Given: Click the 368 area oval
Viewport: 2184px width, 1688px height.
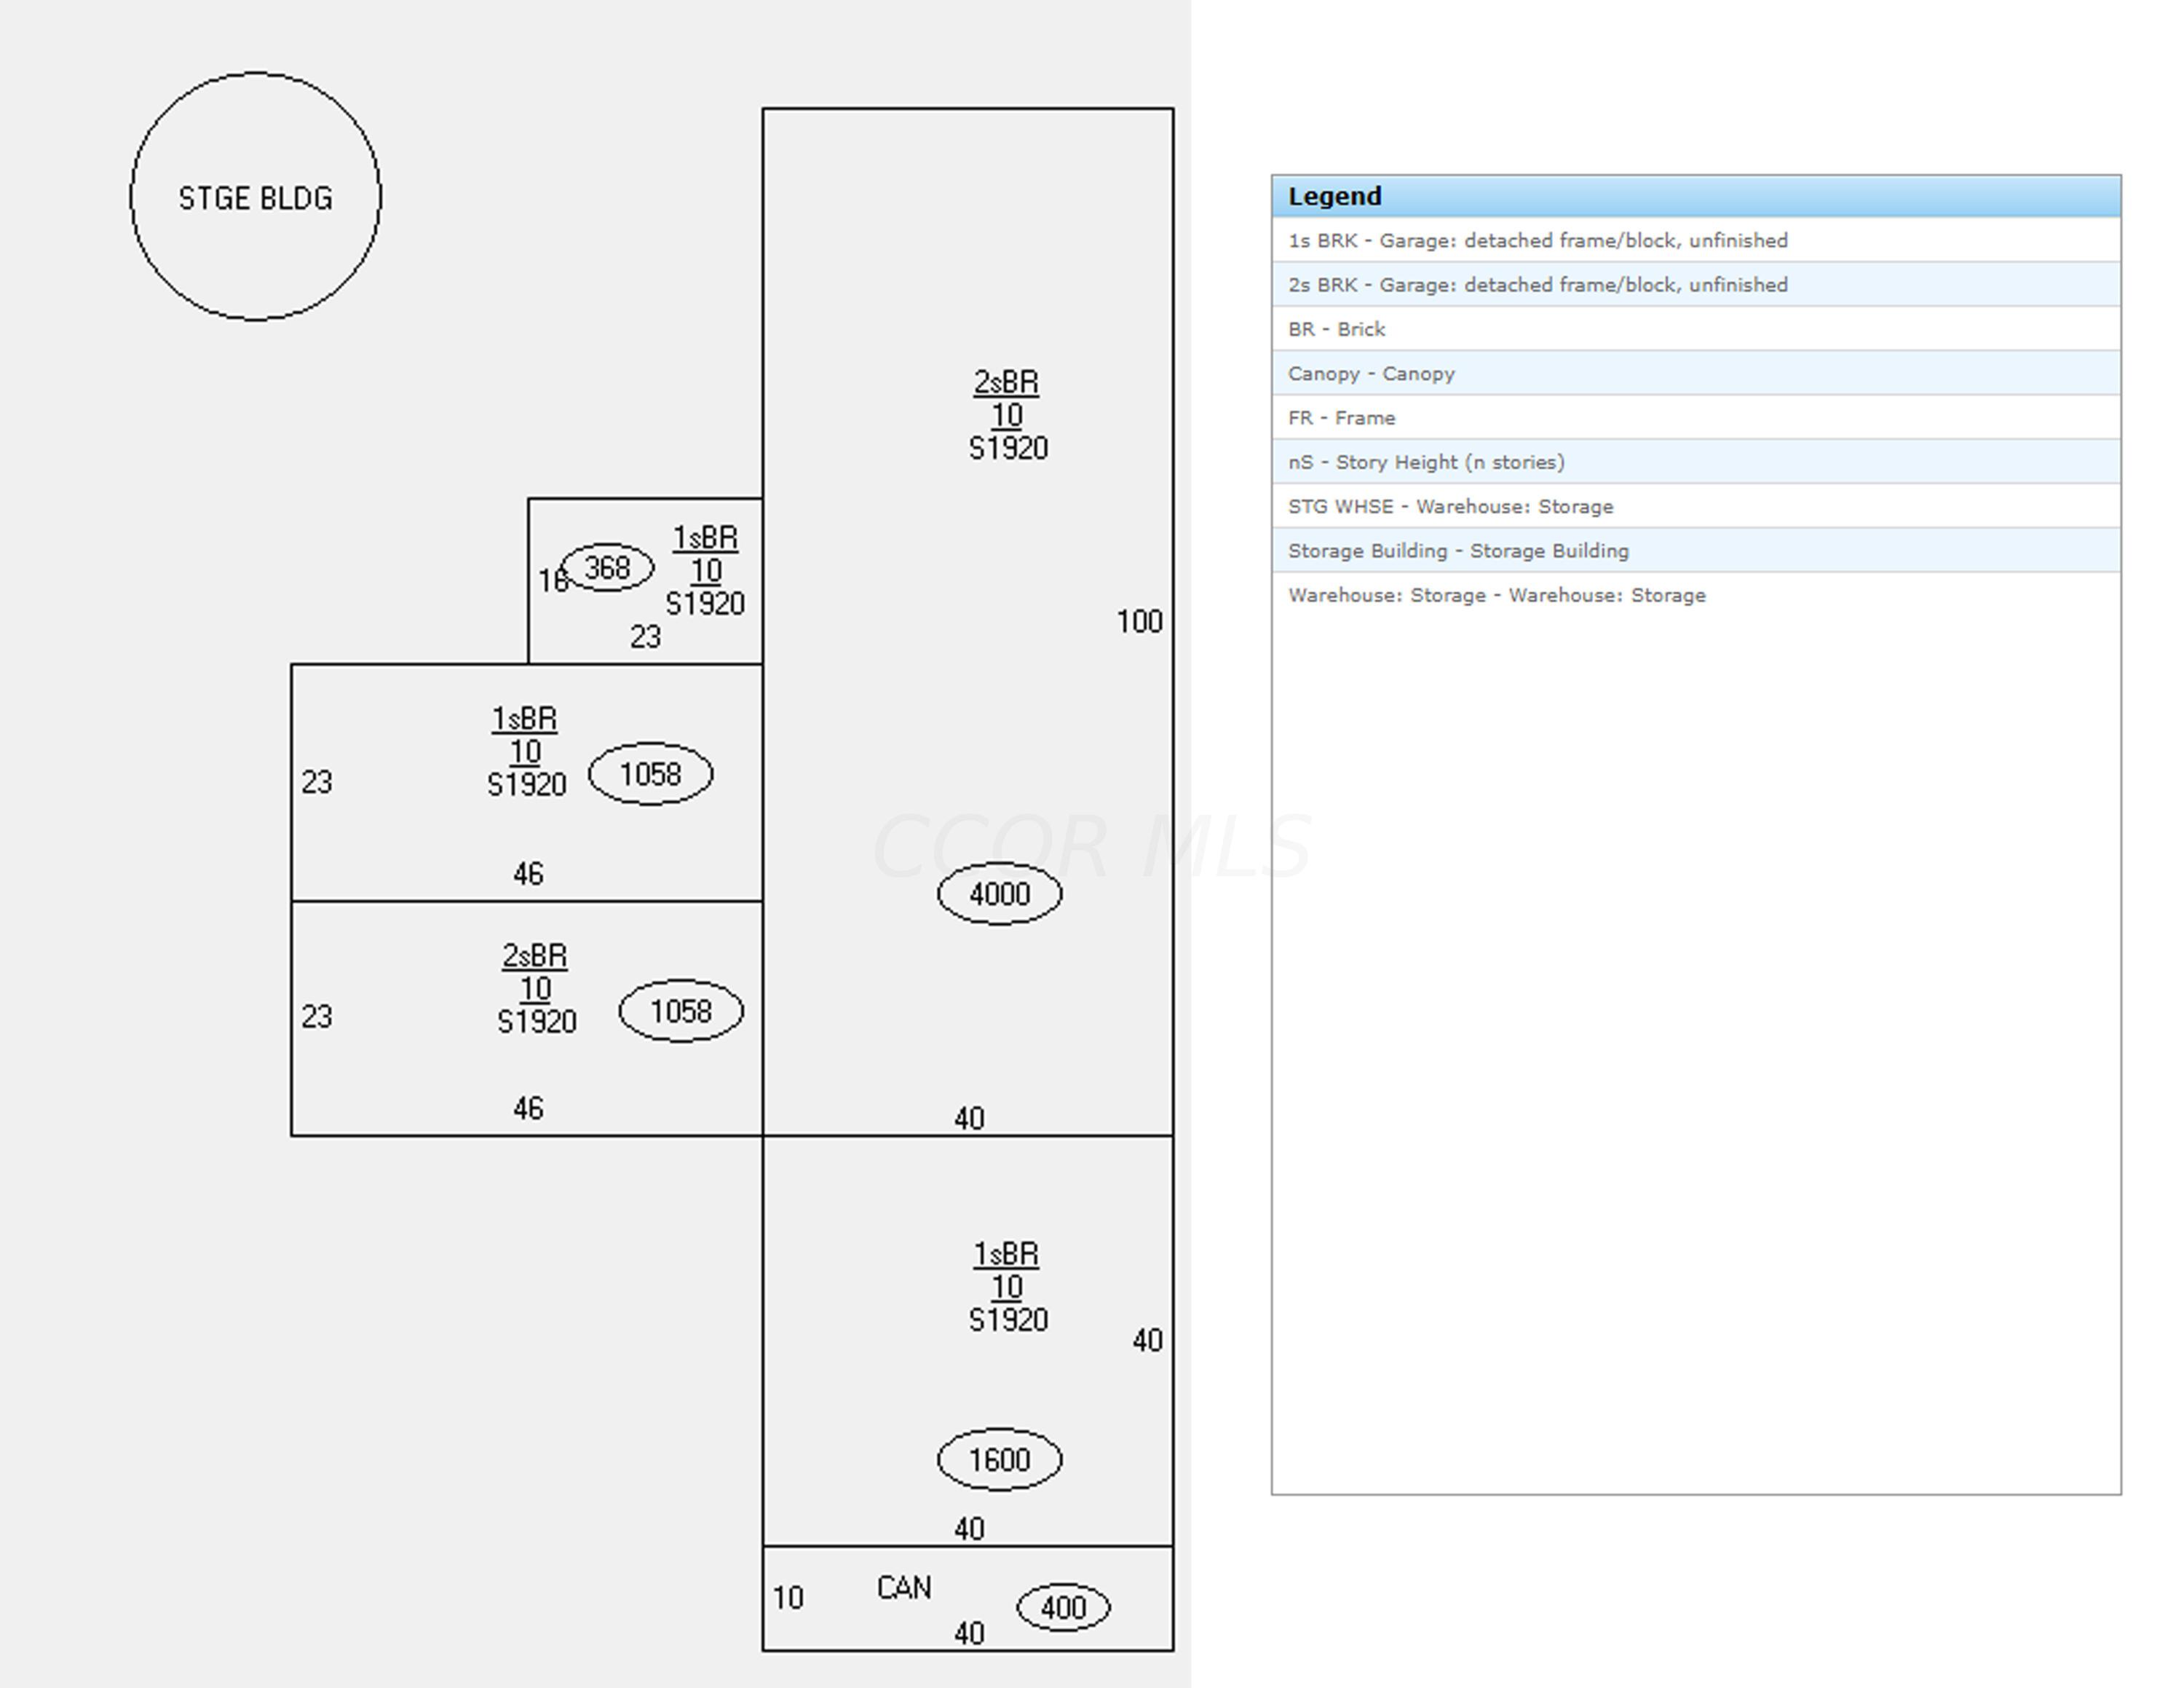Looking at the screenshot, I should (607, 567).
